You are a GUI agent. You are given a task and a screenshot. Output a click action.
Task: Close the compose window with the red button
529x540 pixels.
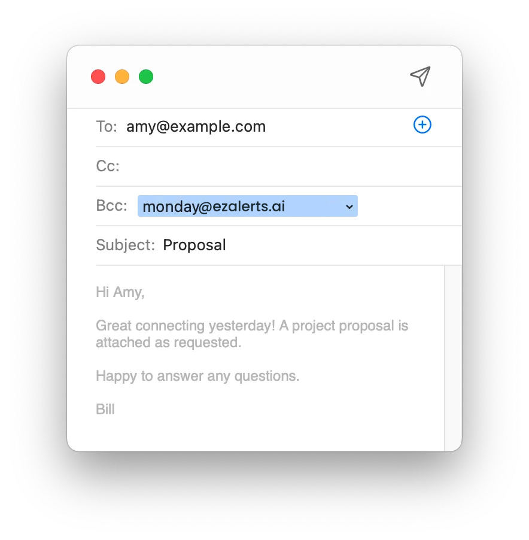pyautogui.click(x=98, y=77)
